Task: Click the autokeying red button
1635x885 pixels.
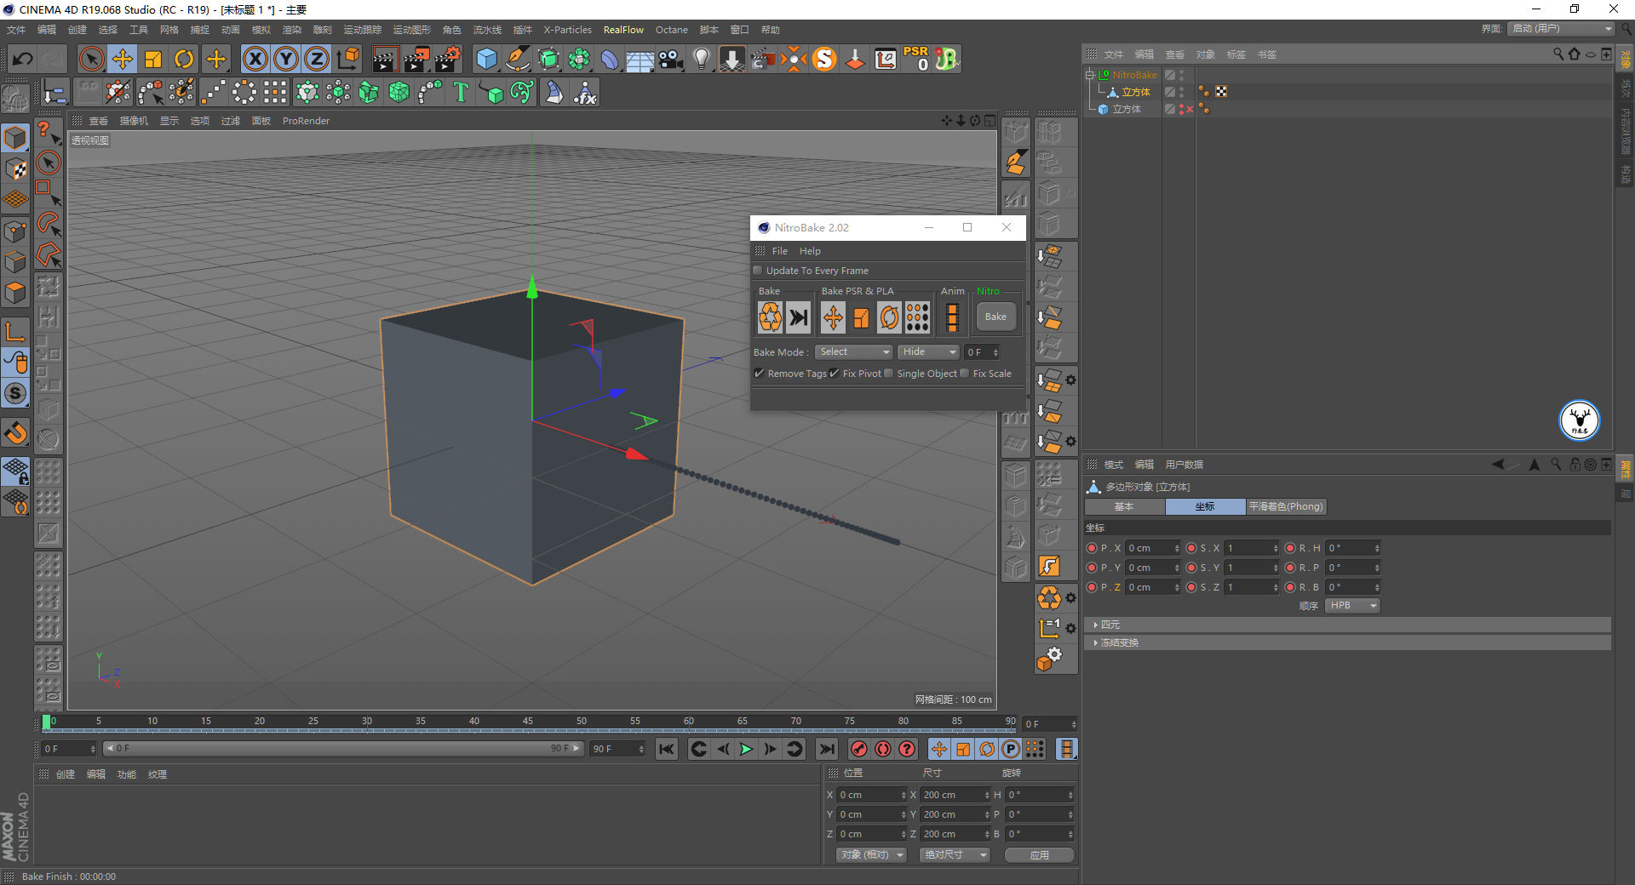Action: pyautogui.click(x=883, y=749)
